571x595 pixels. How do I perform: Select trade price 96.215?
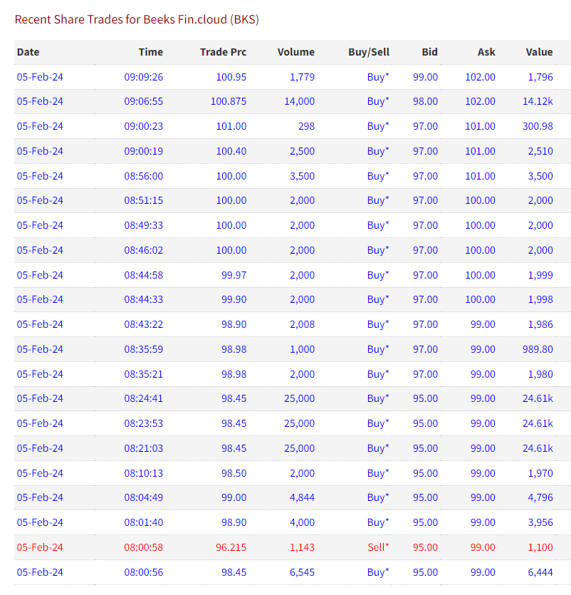tap(231, 547)
